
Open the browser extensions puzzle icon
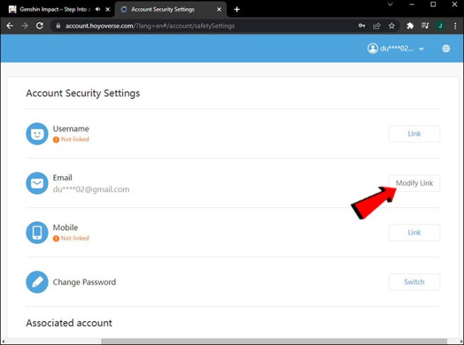tap(410, 26)
